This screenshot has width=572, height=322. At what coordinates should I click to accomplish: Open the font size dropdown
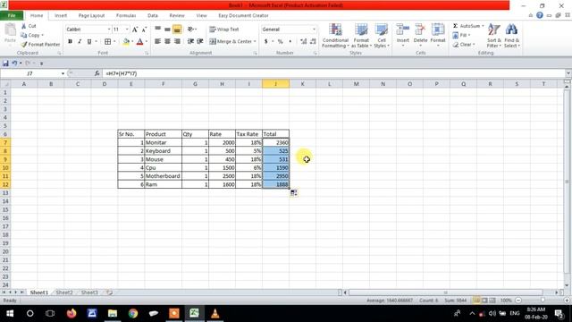(127, 30)
